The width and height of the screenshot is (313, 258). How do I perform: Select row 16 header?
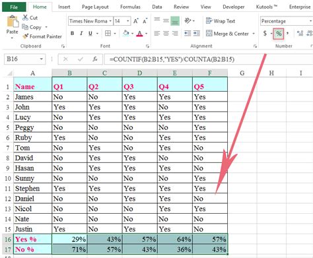point(8,240)
